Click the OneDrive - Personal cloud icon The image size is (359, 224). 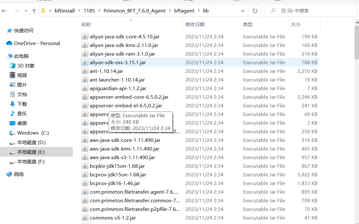tap(9, 43)
